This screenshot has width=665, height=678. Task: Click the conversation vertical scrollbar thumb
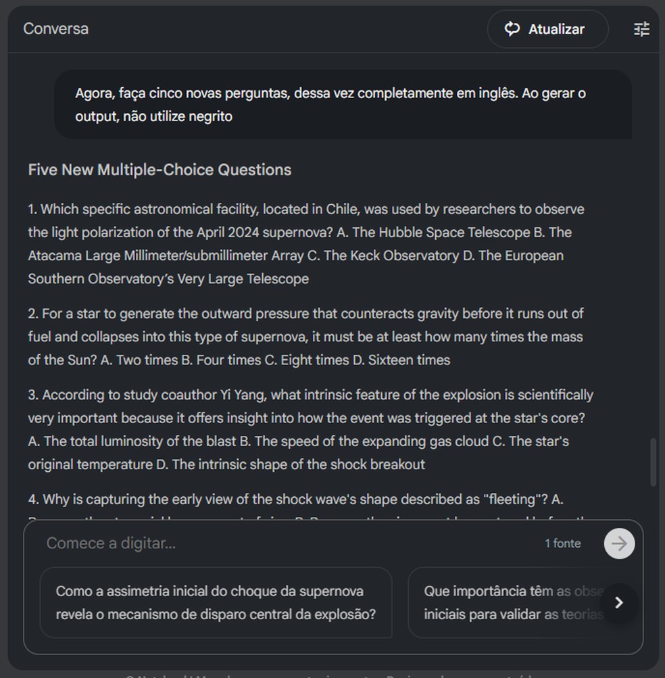tap(653, 462)
